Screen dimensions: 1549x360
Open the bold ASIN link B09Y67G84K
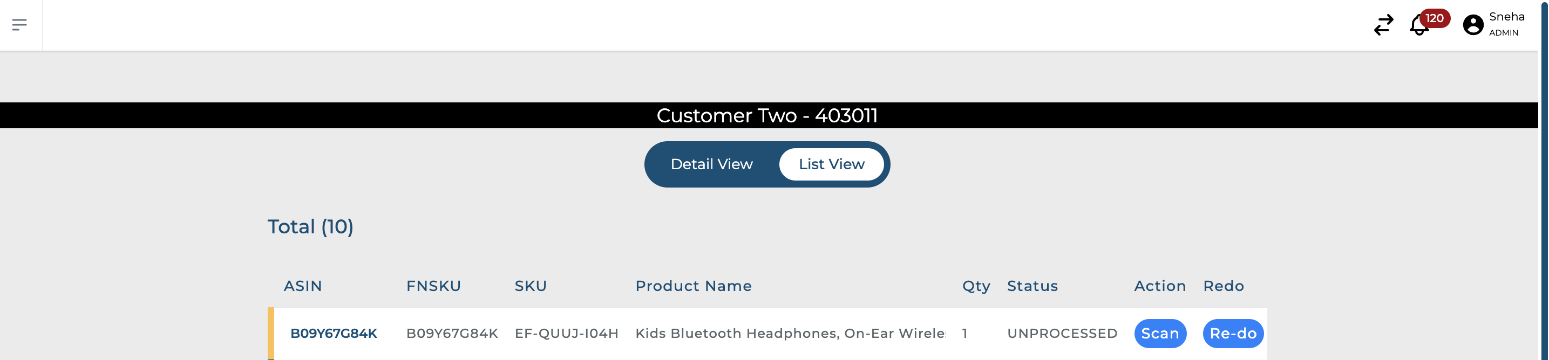pos(334,334)
